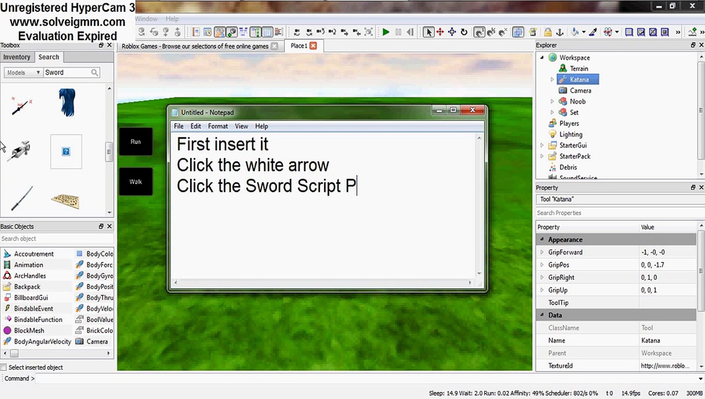The image size is (705, 399).
Task: Expand the GripForward property
Action: coord(542,252)
